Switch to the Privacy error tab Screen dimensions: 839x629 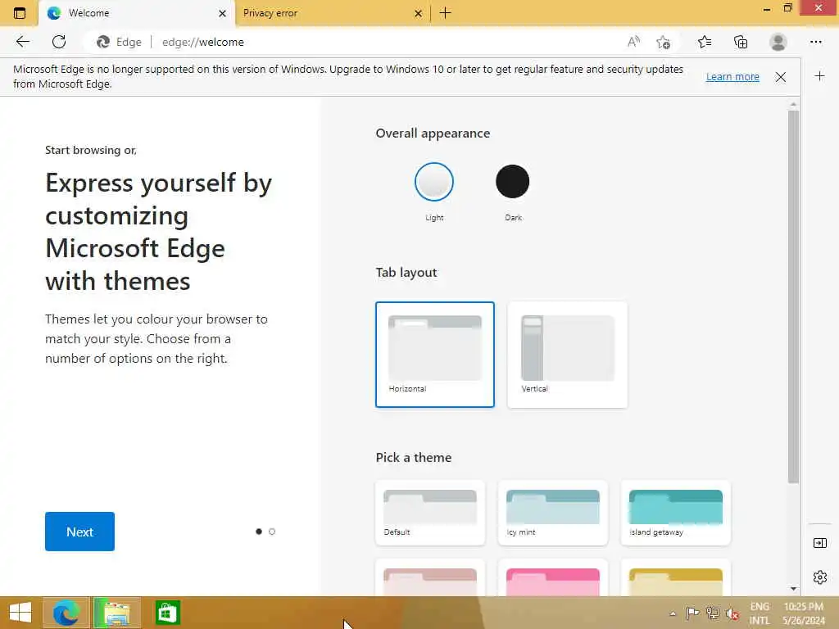[x=332, y=13]
